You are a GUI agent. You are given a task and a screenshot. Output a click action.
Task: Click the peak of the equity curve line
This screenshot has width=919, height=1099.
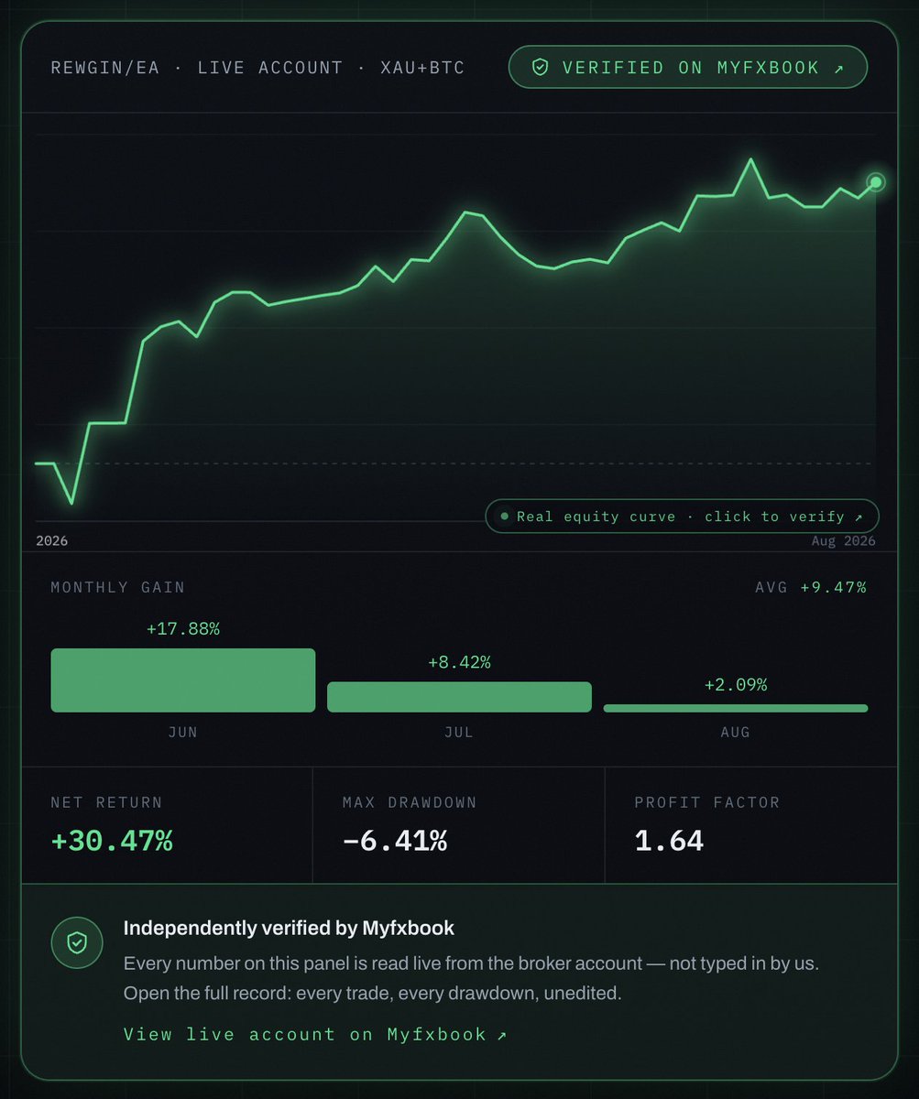tap(751, 160)
